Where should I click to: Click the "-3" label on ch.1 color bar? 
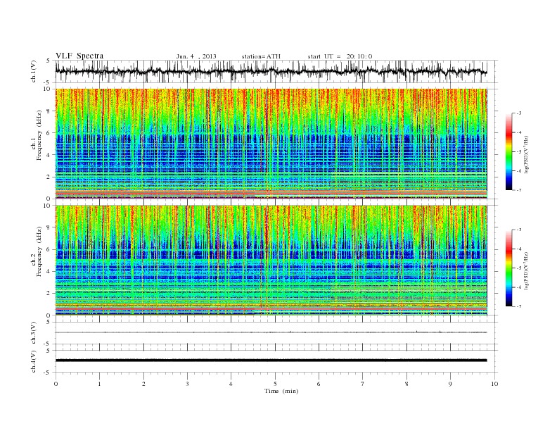pyautogui.click(x=519, y=113)
